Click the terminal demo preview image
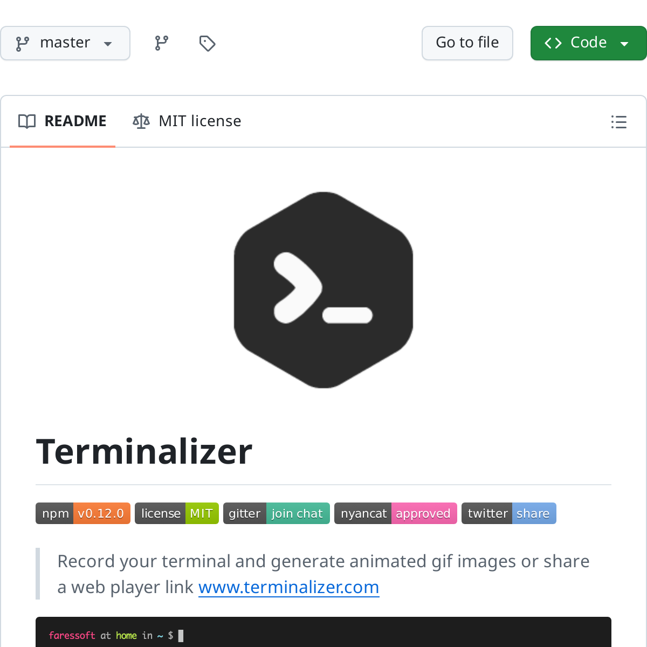Viewport: 647px width, 647px height. click(x=323, y=632)
